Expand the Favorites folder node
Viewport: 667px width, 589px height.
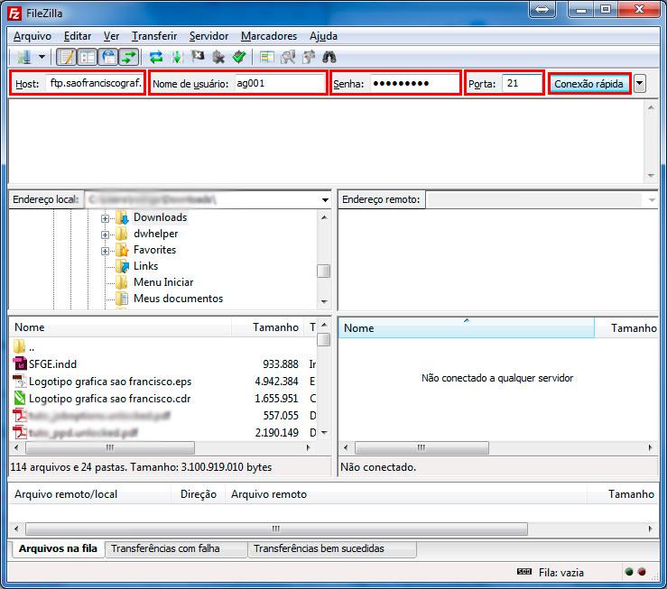coord(105,251)
